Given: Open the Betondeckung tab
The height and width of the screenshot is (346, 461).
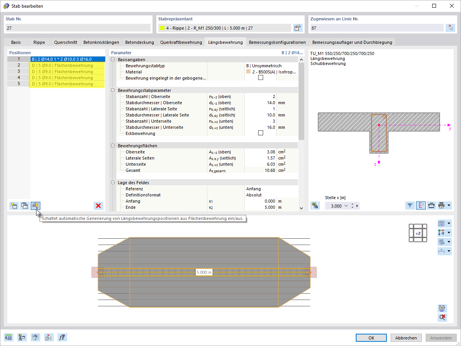Looking at the screenshot, I should click(139, 42).
